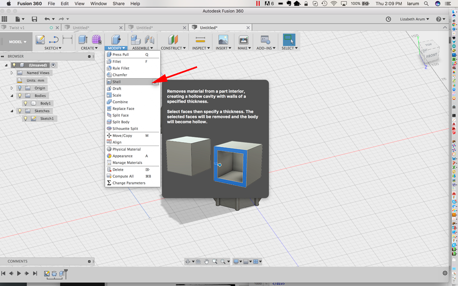Viewport: 458px width, 286px height.
Task: Choose Combine in the Modify menu
Action: [133, 102]
